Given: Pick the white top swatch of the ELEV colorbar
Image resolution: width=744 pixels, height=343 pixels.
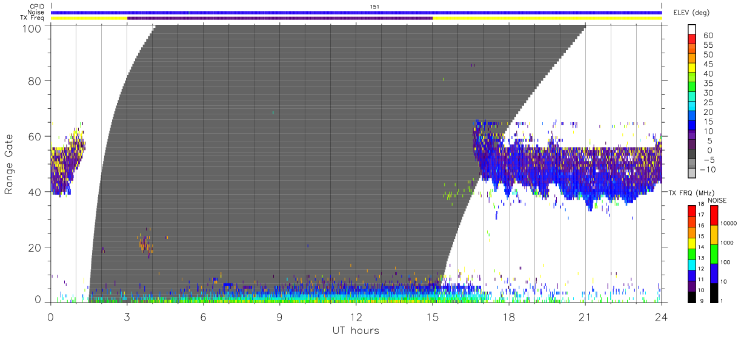Looking at the screenshot, I should (x=692, y=30).
